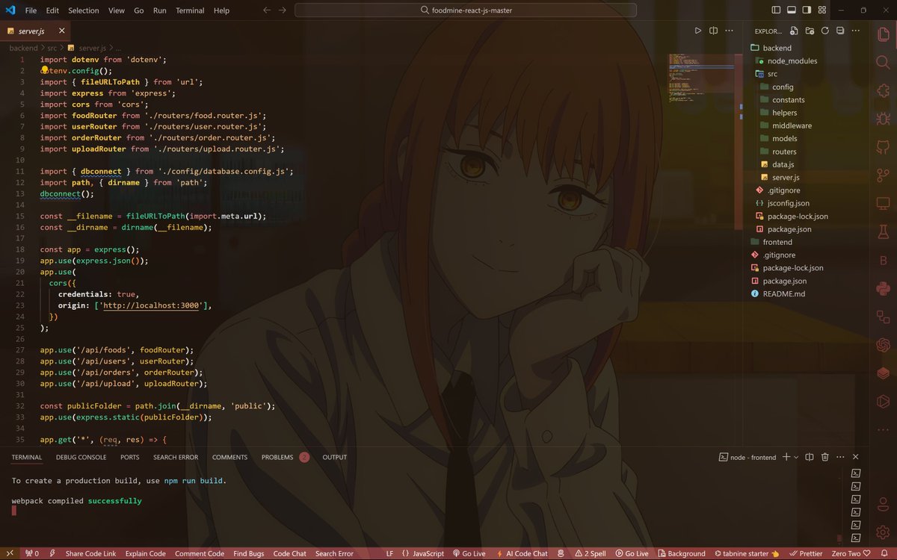Expand the frontend folder
Image resolution: width=897 pixels, height=560 pixels.
(777, 242)
